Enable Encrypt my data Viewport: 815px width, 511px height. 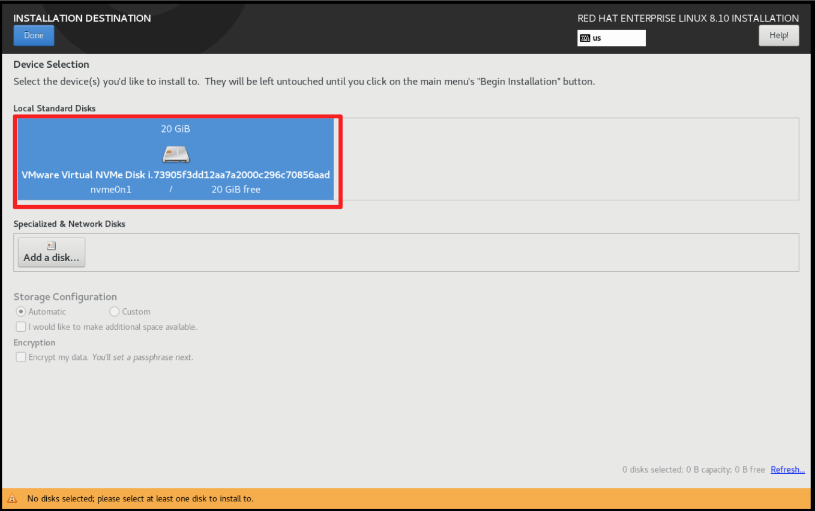[x=20, y=357]
